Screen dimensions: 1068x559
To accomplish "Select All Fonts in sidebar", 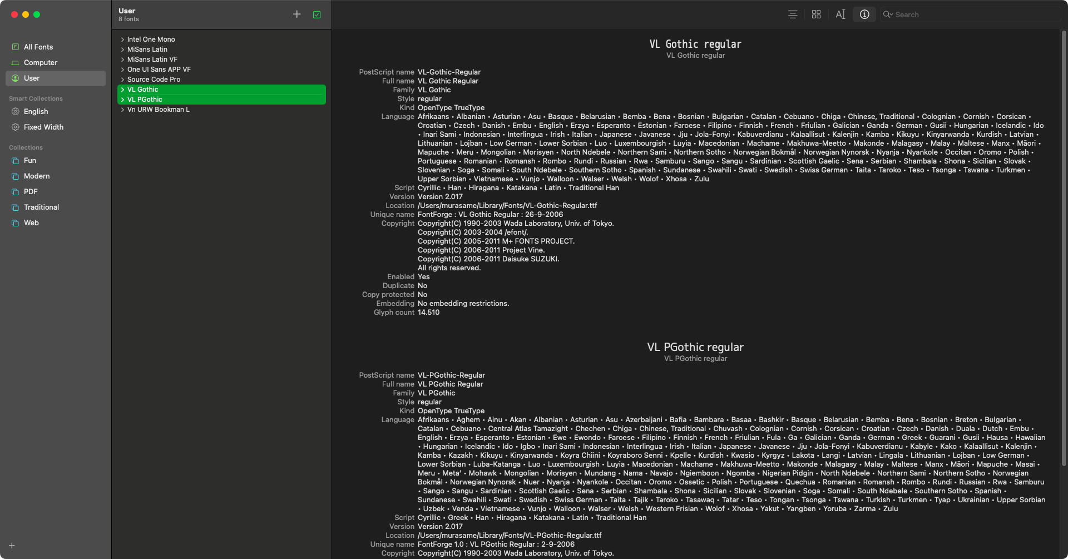I will (38, 47).
